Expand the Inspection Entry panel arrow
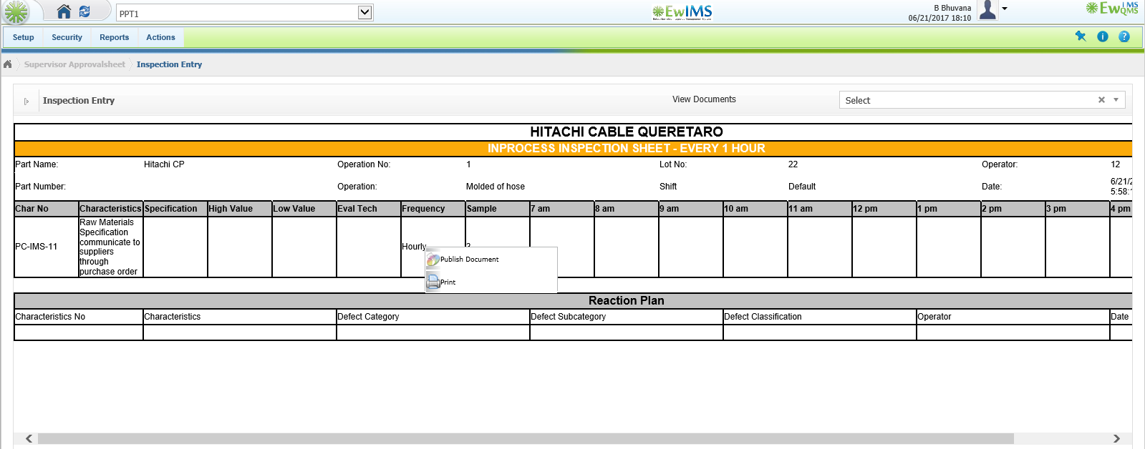The height and width of the screenshot is (449, 1145). click(x=26, y=101)
